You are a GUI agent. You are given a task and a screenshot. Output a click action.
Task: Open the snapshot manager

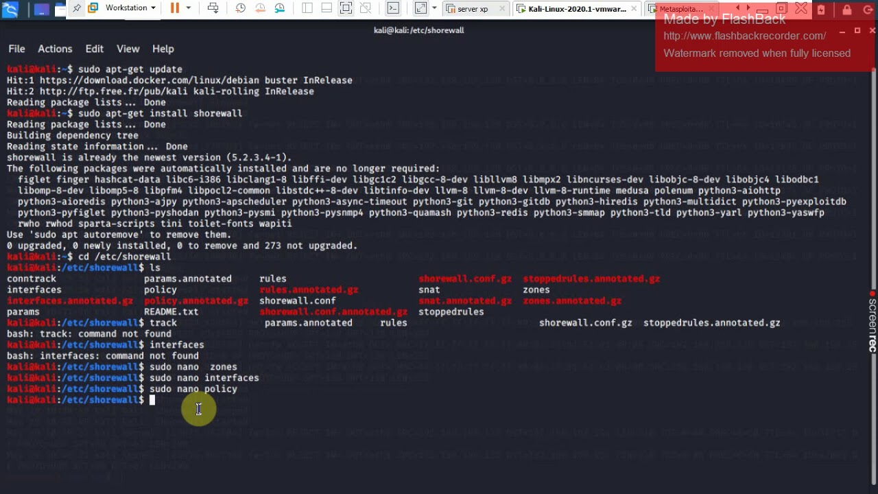point(280,8)
